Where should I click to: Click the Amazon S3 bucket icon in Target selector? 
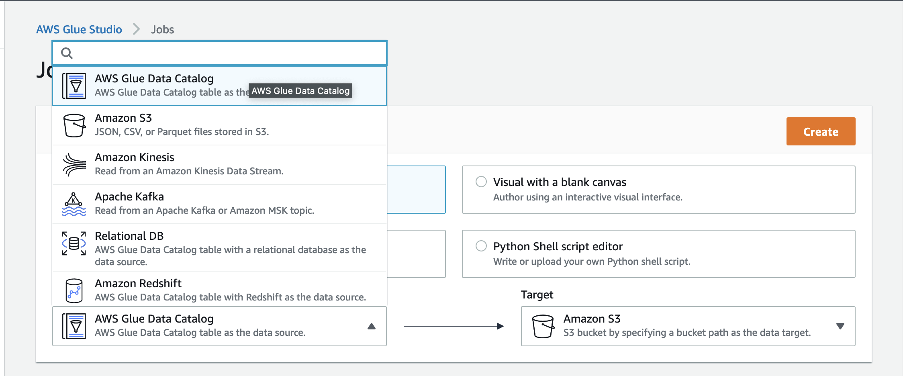point(543,326)
